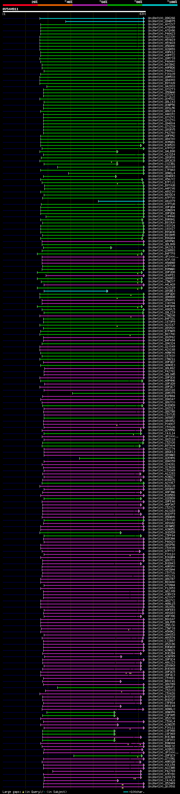180x794 pixels.
Task: Select label UniRef100_Q9C6C8
Action: [161, 161]
